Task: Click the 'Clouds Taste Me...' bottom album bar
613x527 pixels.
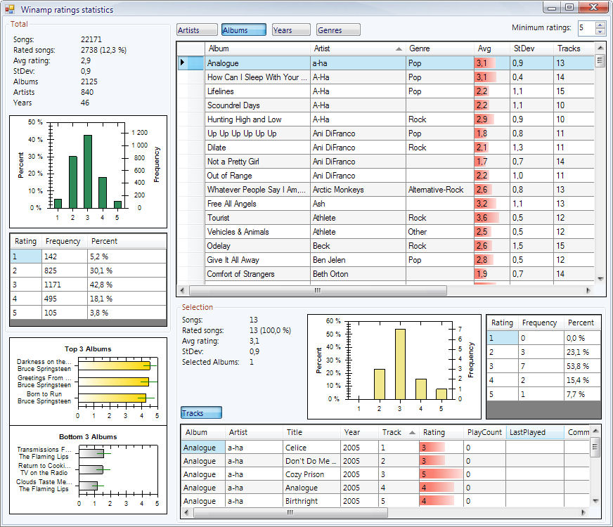Action: click(x=88, y=486)
